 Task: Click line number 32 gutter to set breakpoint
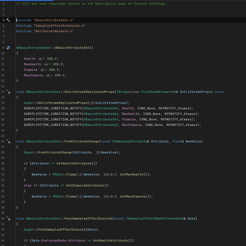click(x=3, y=174)
